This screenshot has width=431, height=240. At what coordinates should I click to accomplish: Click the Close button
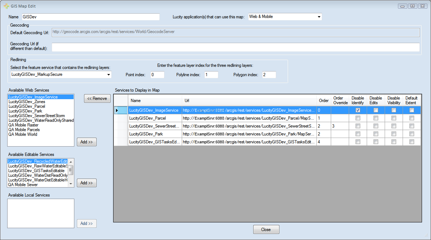click(x=266, y=229)
